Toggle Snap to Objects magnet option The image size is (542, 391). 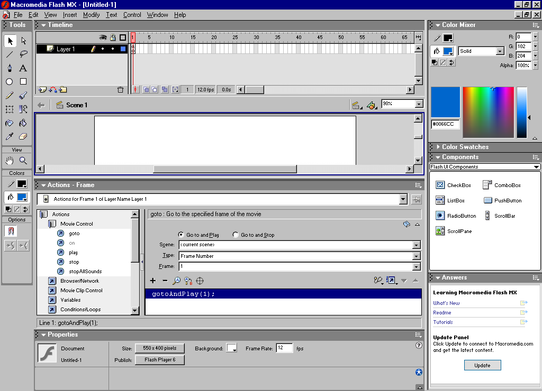point(11,231)
